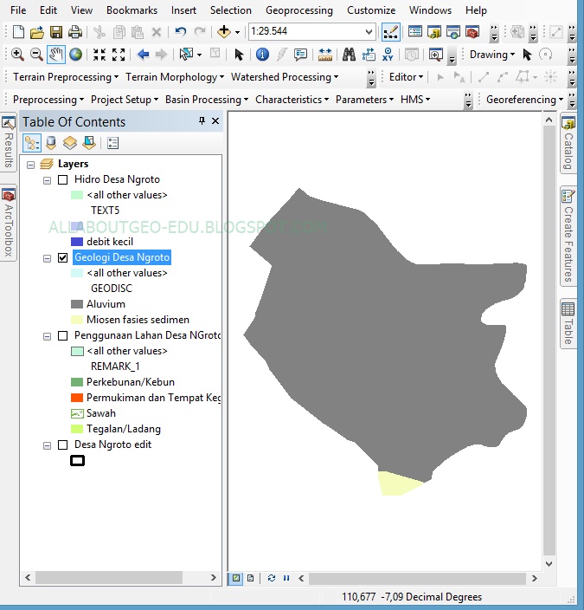Collapse Hidro Desa Ngroto legend
Screen dimensions: 584x610
[x=47, y=180]
